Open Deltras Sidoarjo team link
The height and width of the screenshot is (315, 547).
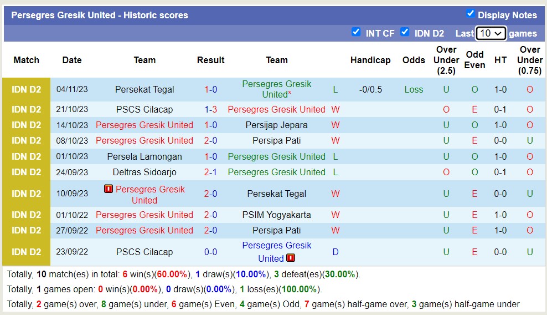145,172
